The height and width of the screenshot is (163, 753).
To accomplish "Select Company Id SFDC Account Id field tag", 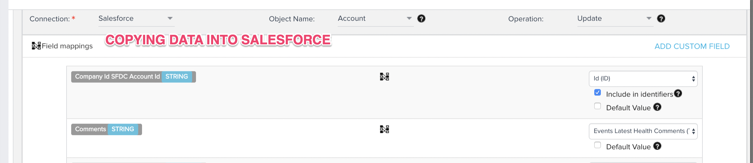I will (133, 77).
